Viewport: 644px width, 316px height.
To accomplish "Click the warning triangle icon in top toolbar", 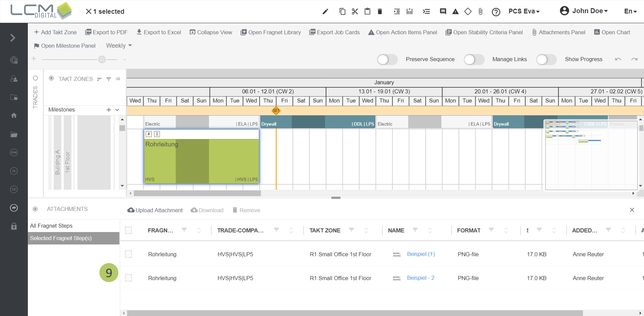I will [455, 12].
